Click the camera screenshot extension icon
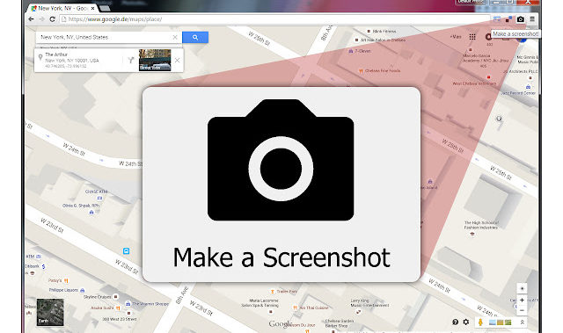 pos(520,19)
